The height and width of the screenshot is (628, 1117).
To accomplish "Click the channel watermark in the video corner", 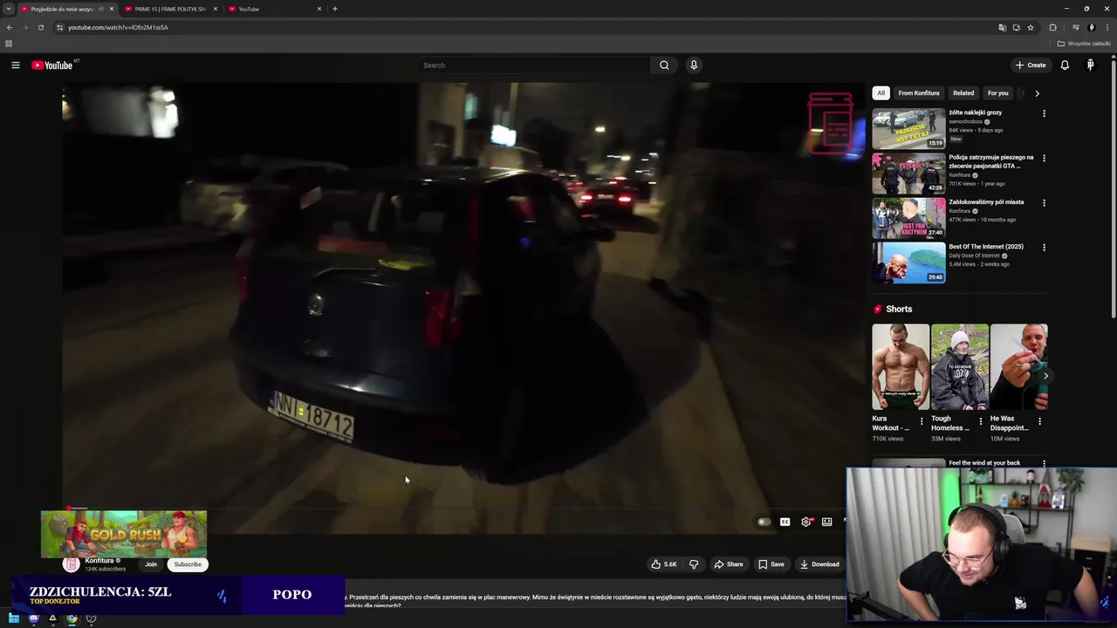I will point(830,124).
